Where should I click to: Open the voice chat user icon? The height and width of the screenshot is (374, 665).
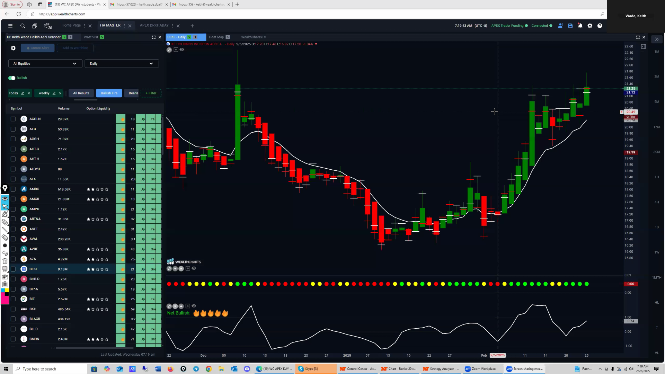(560, 26)
